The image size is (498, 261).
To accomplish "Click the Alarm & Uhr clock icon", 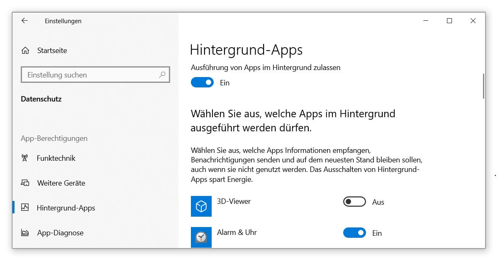I will pos(201,237).
